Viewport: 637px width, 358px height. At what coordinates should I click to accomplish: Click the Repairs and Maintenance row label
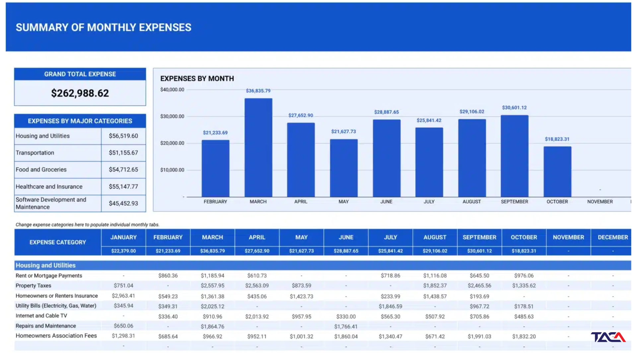(x=46, y=326)
